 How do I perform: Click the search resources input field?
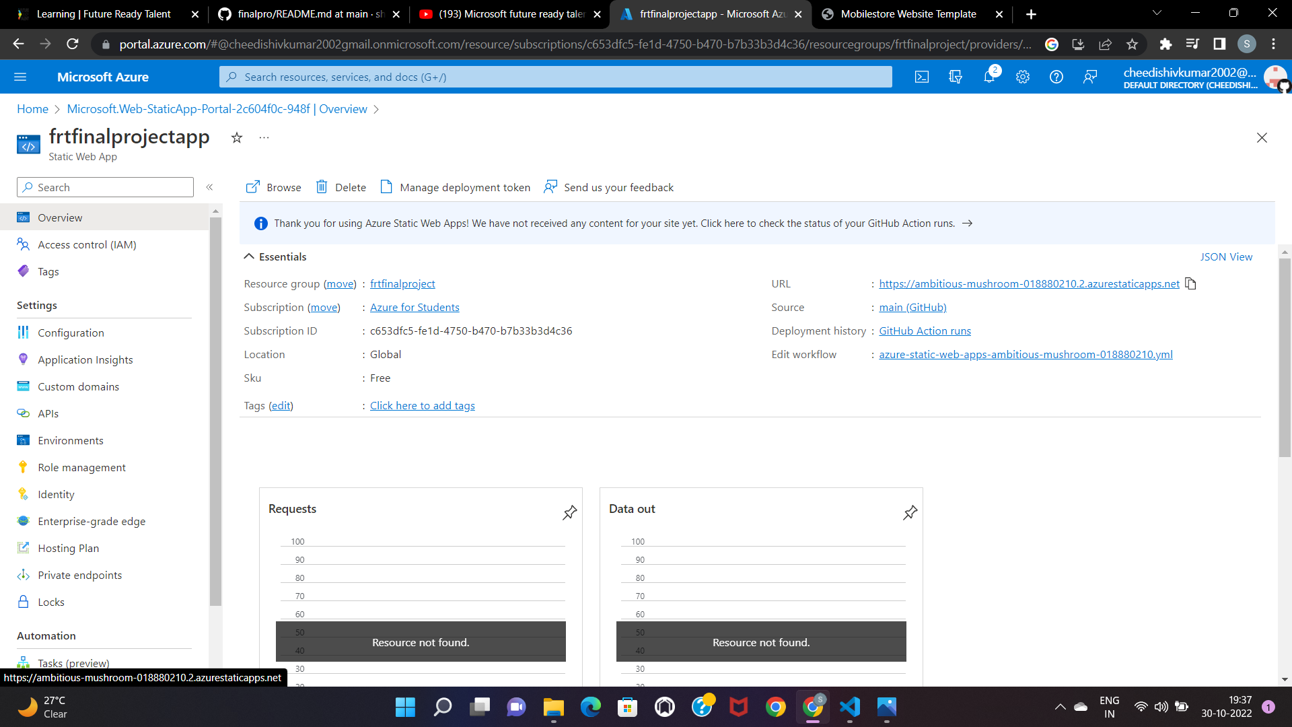click(x=555, y=77)
